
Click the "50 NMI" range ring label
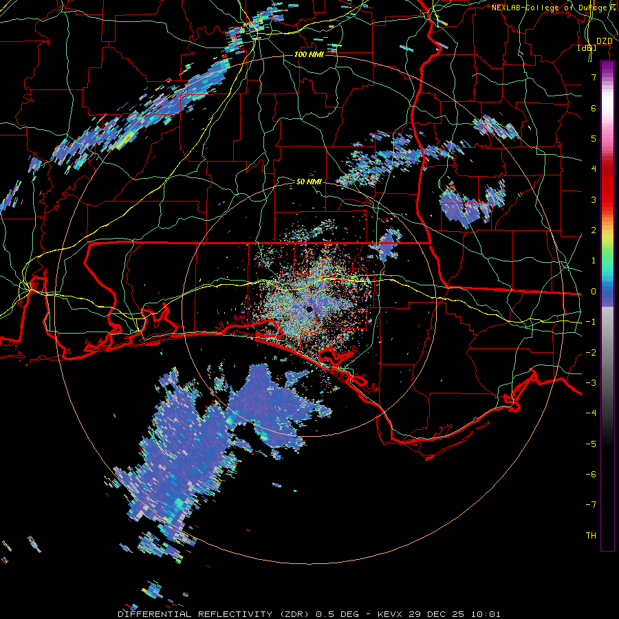coord(309,182)
